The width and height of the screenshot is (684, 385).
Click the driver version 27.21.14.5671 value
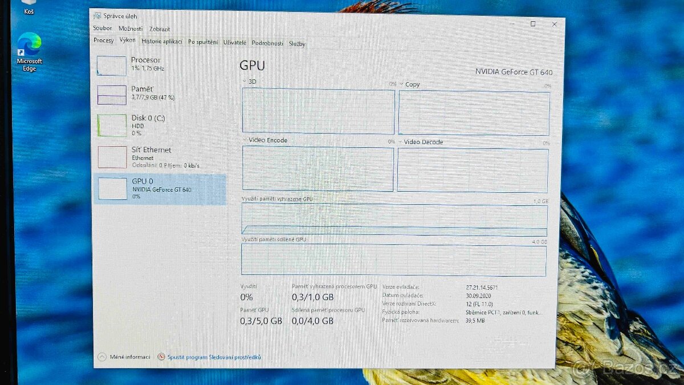click(482, 287)
